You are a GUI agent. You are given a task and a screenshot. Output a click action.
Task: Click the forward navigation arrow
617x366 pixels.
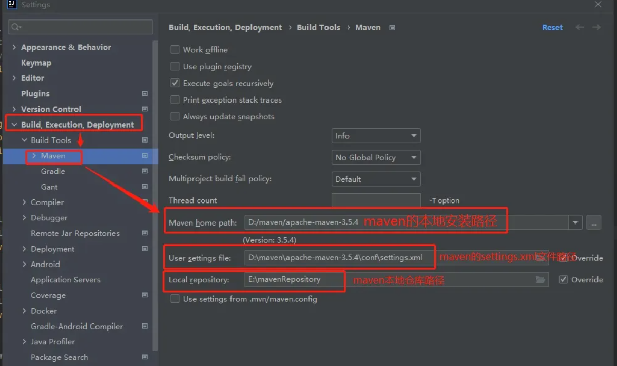(596, 27)
